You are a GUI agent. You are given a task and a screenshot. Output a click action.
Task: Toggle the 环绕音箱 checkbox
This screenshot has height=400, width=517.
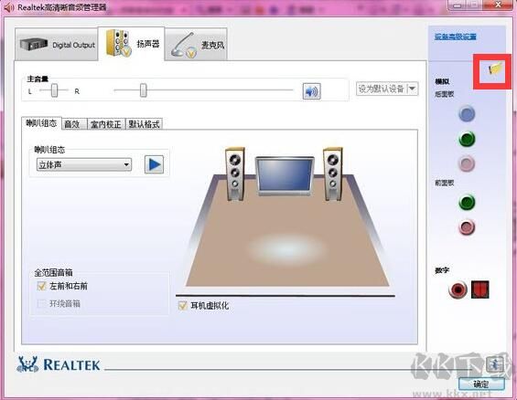42,303
